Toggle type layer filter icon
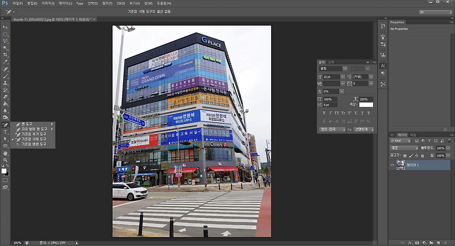455x246 pixels. point(430,140)
